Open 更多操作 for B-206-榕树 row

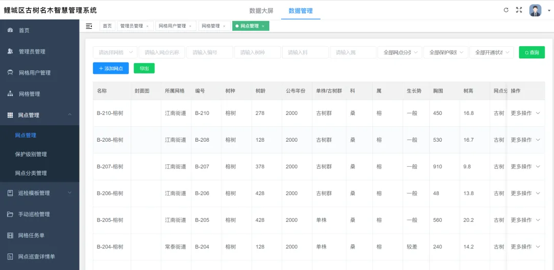click(x=525, y=194)
